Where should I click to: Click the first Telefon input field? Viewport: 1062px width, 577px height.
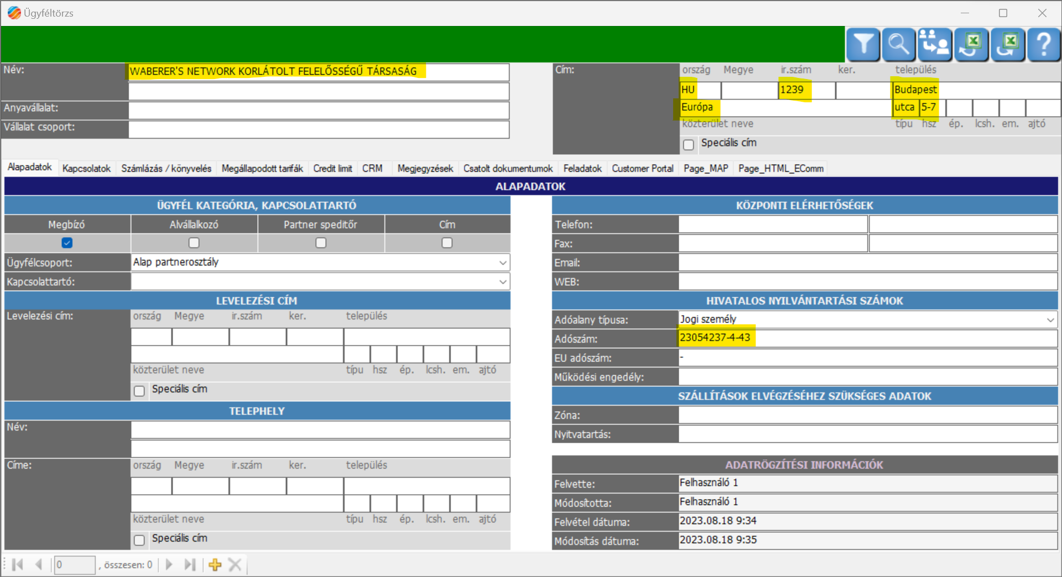[773, 224]
